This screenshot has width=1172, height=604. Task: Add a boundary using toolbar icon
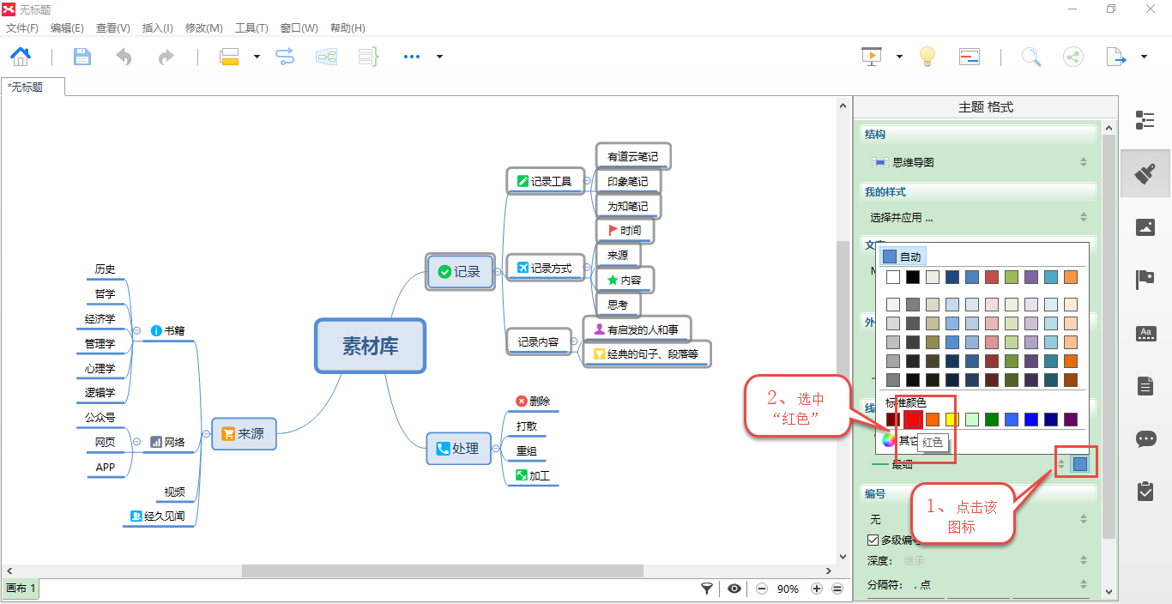click(x=326, y=57)
